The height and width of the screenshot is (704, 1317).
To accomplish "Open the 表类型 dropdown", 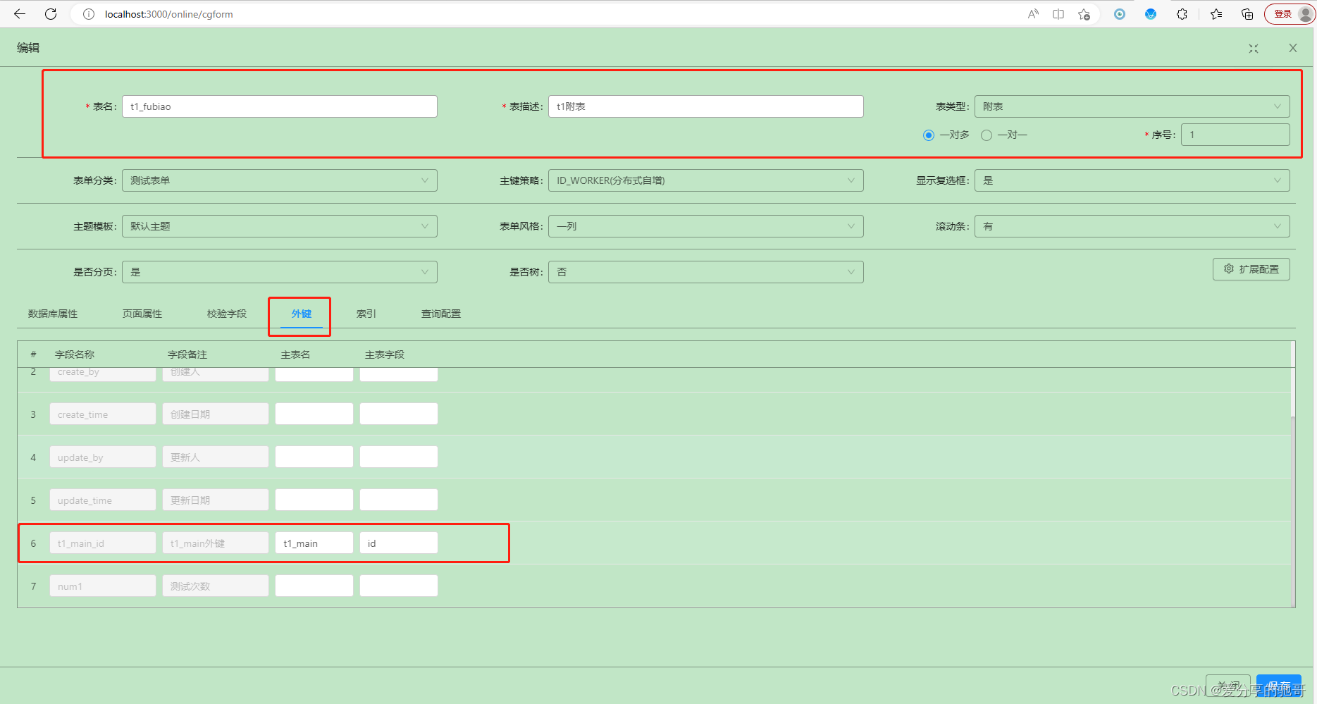I will (x=1132, y=106).
